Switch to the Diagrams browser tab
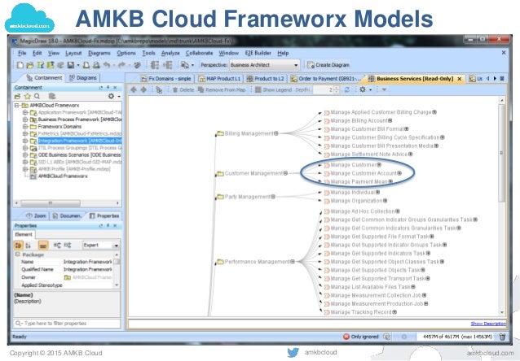Screen dimensions: 520x361 83,78
